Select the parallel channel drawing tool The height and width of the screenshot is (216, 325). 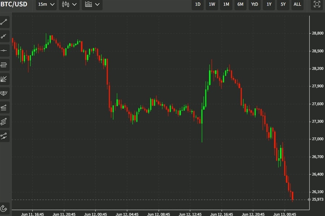[4, 121]
